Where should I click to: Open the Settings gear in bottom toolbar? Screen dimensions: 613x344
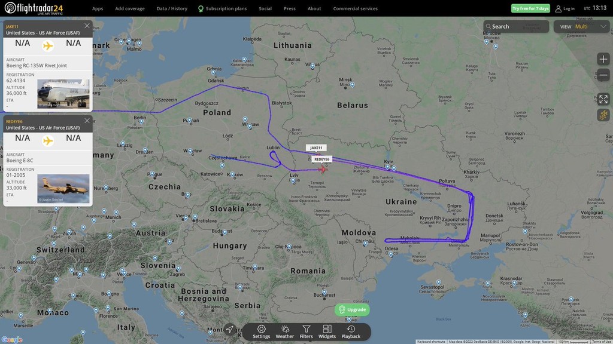[261, 331]
